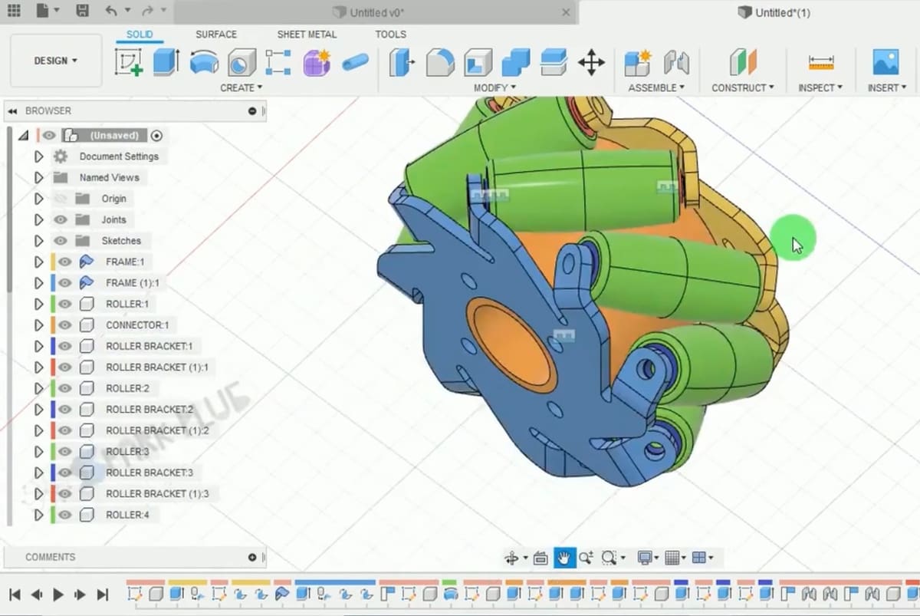
Task: Select the Offset Plane construct tool
Action: click(x=742, y=62)
